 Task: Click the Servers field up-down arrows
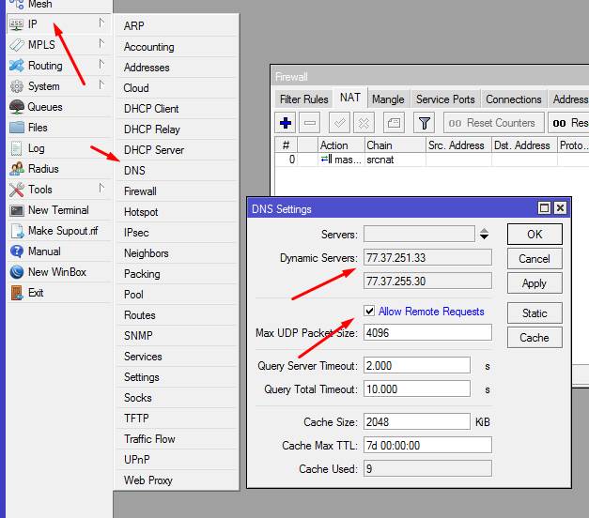point(484,234)
